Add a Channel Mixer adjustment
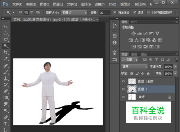 (x=154, y=40)
